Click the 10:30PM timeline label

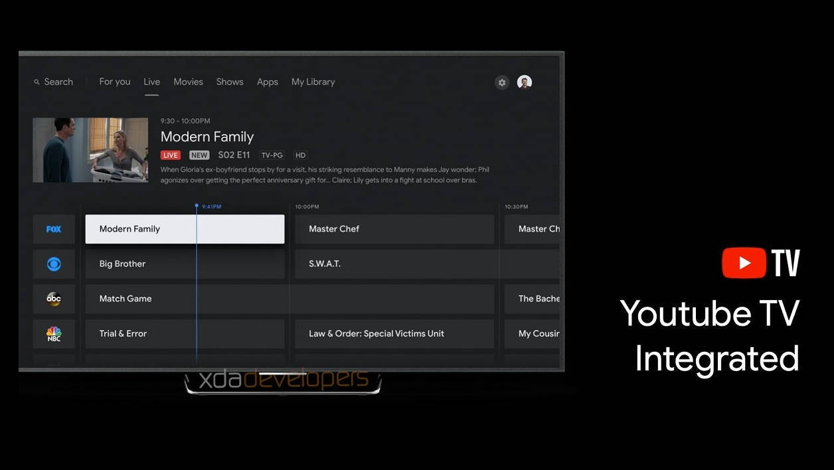(x=517, y=207)
